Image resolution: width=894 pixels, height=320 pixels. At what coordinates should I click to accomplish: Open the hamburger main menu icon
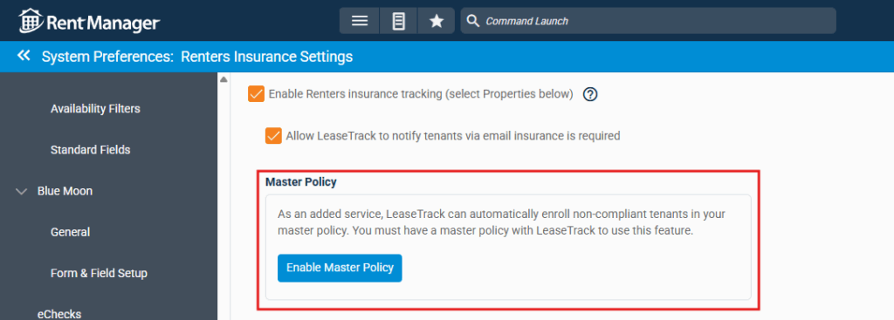pyautogui.click(x=359, y=21)
